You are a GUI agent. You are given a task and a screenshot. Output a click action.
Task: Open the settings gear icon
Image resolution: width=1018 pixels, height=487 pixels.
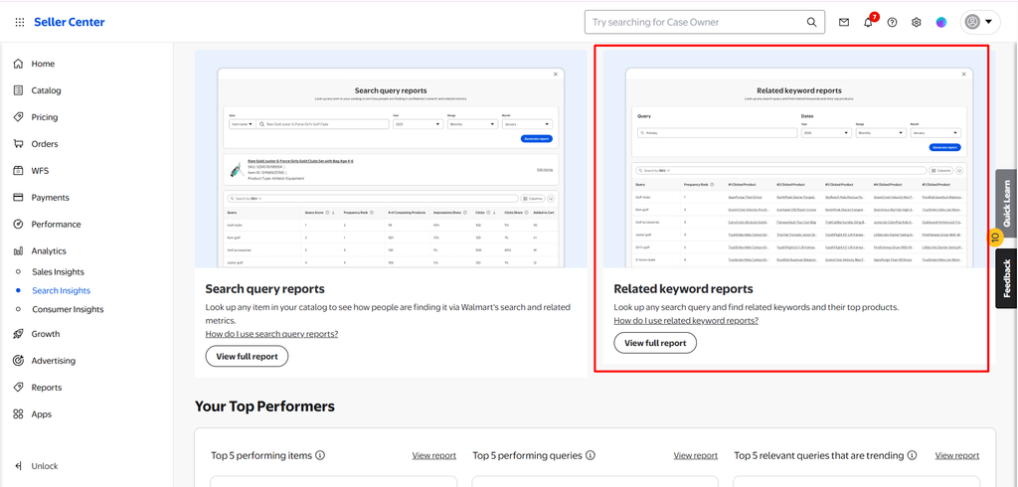coord(916,22)
